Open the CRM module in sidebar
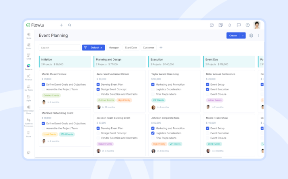 (29, 56)
